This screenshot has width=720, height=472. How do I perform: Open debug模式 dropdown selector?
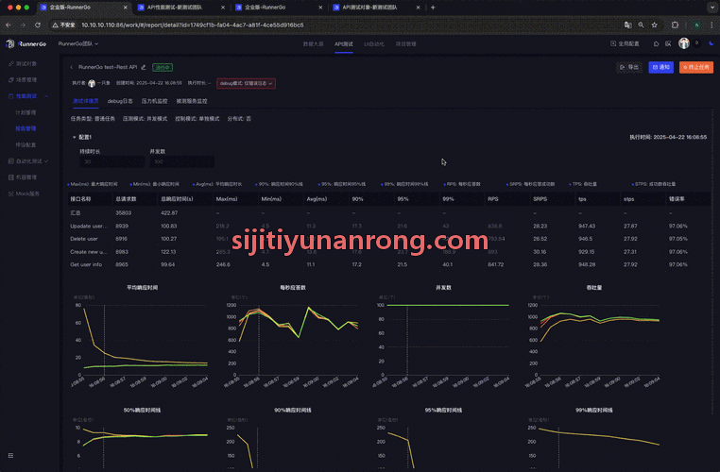[246, 83]
